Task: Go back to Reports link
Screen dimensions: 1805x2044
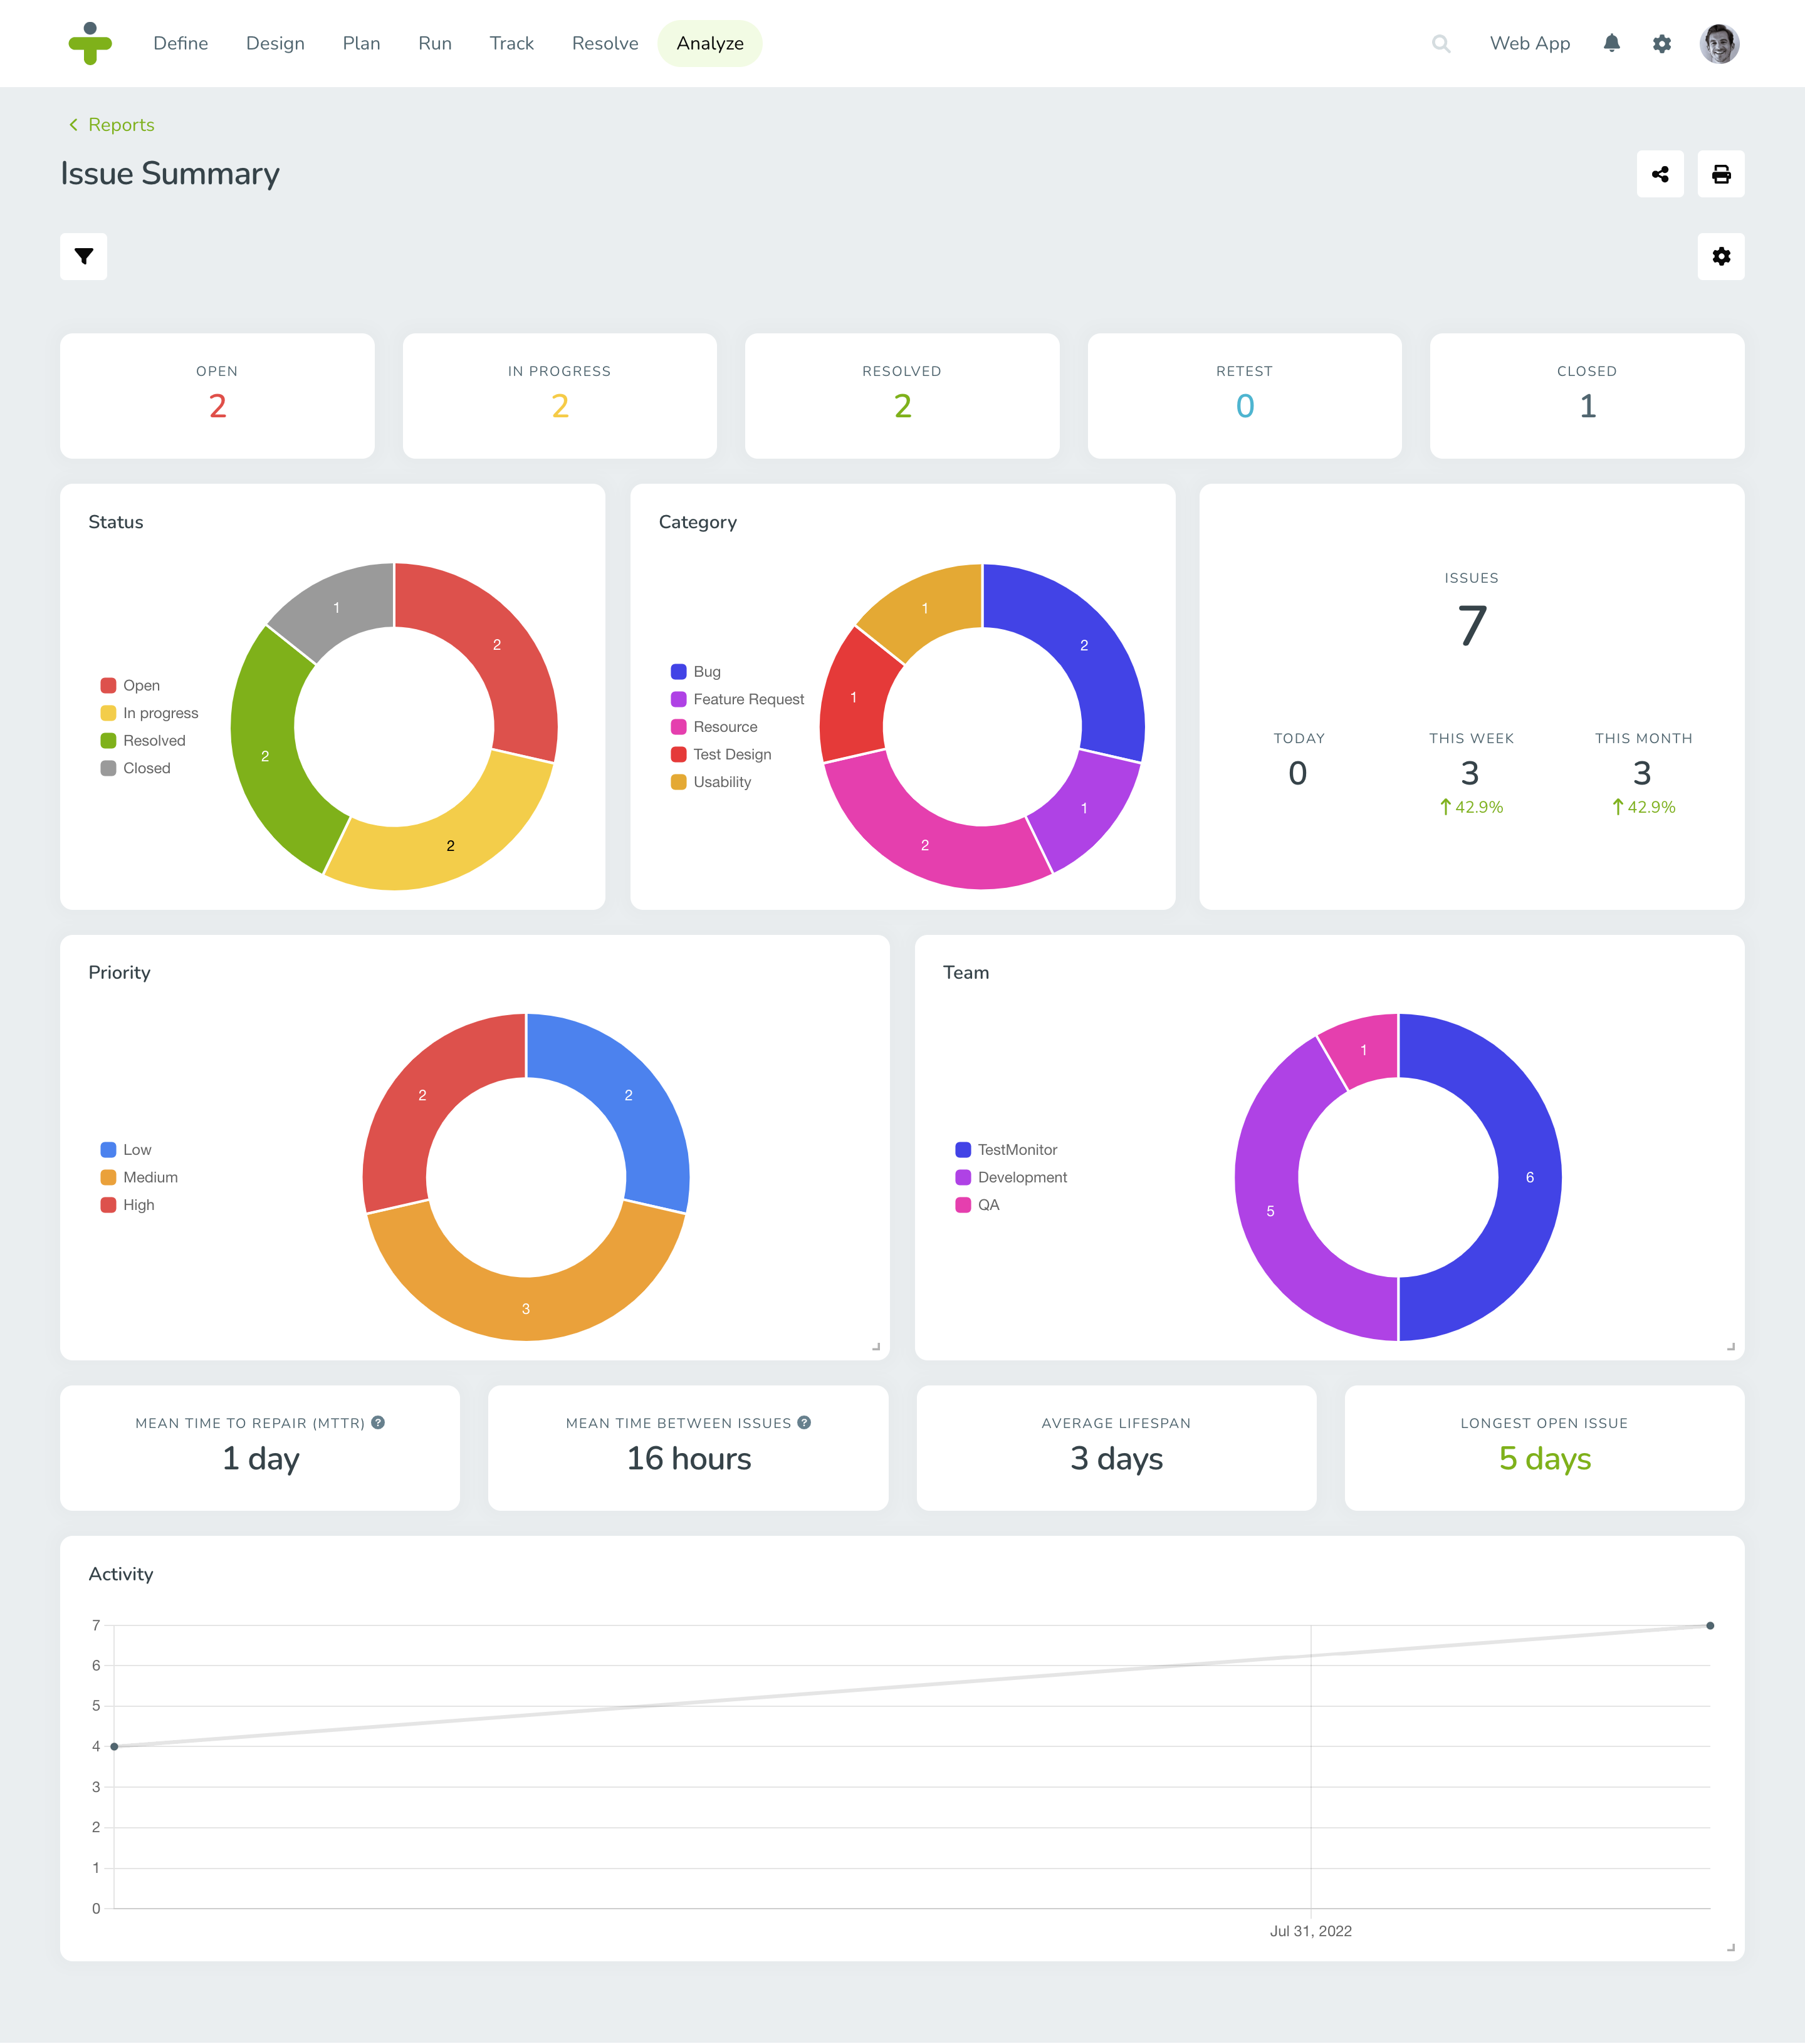Action: pyautogui.click(x=121, y=124)
